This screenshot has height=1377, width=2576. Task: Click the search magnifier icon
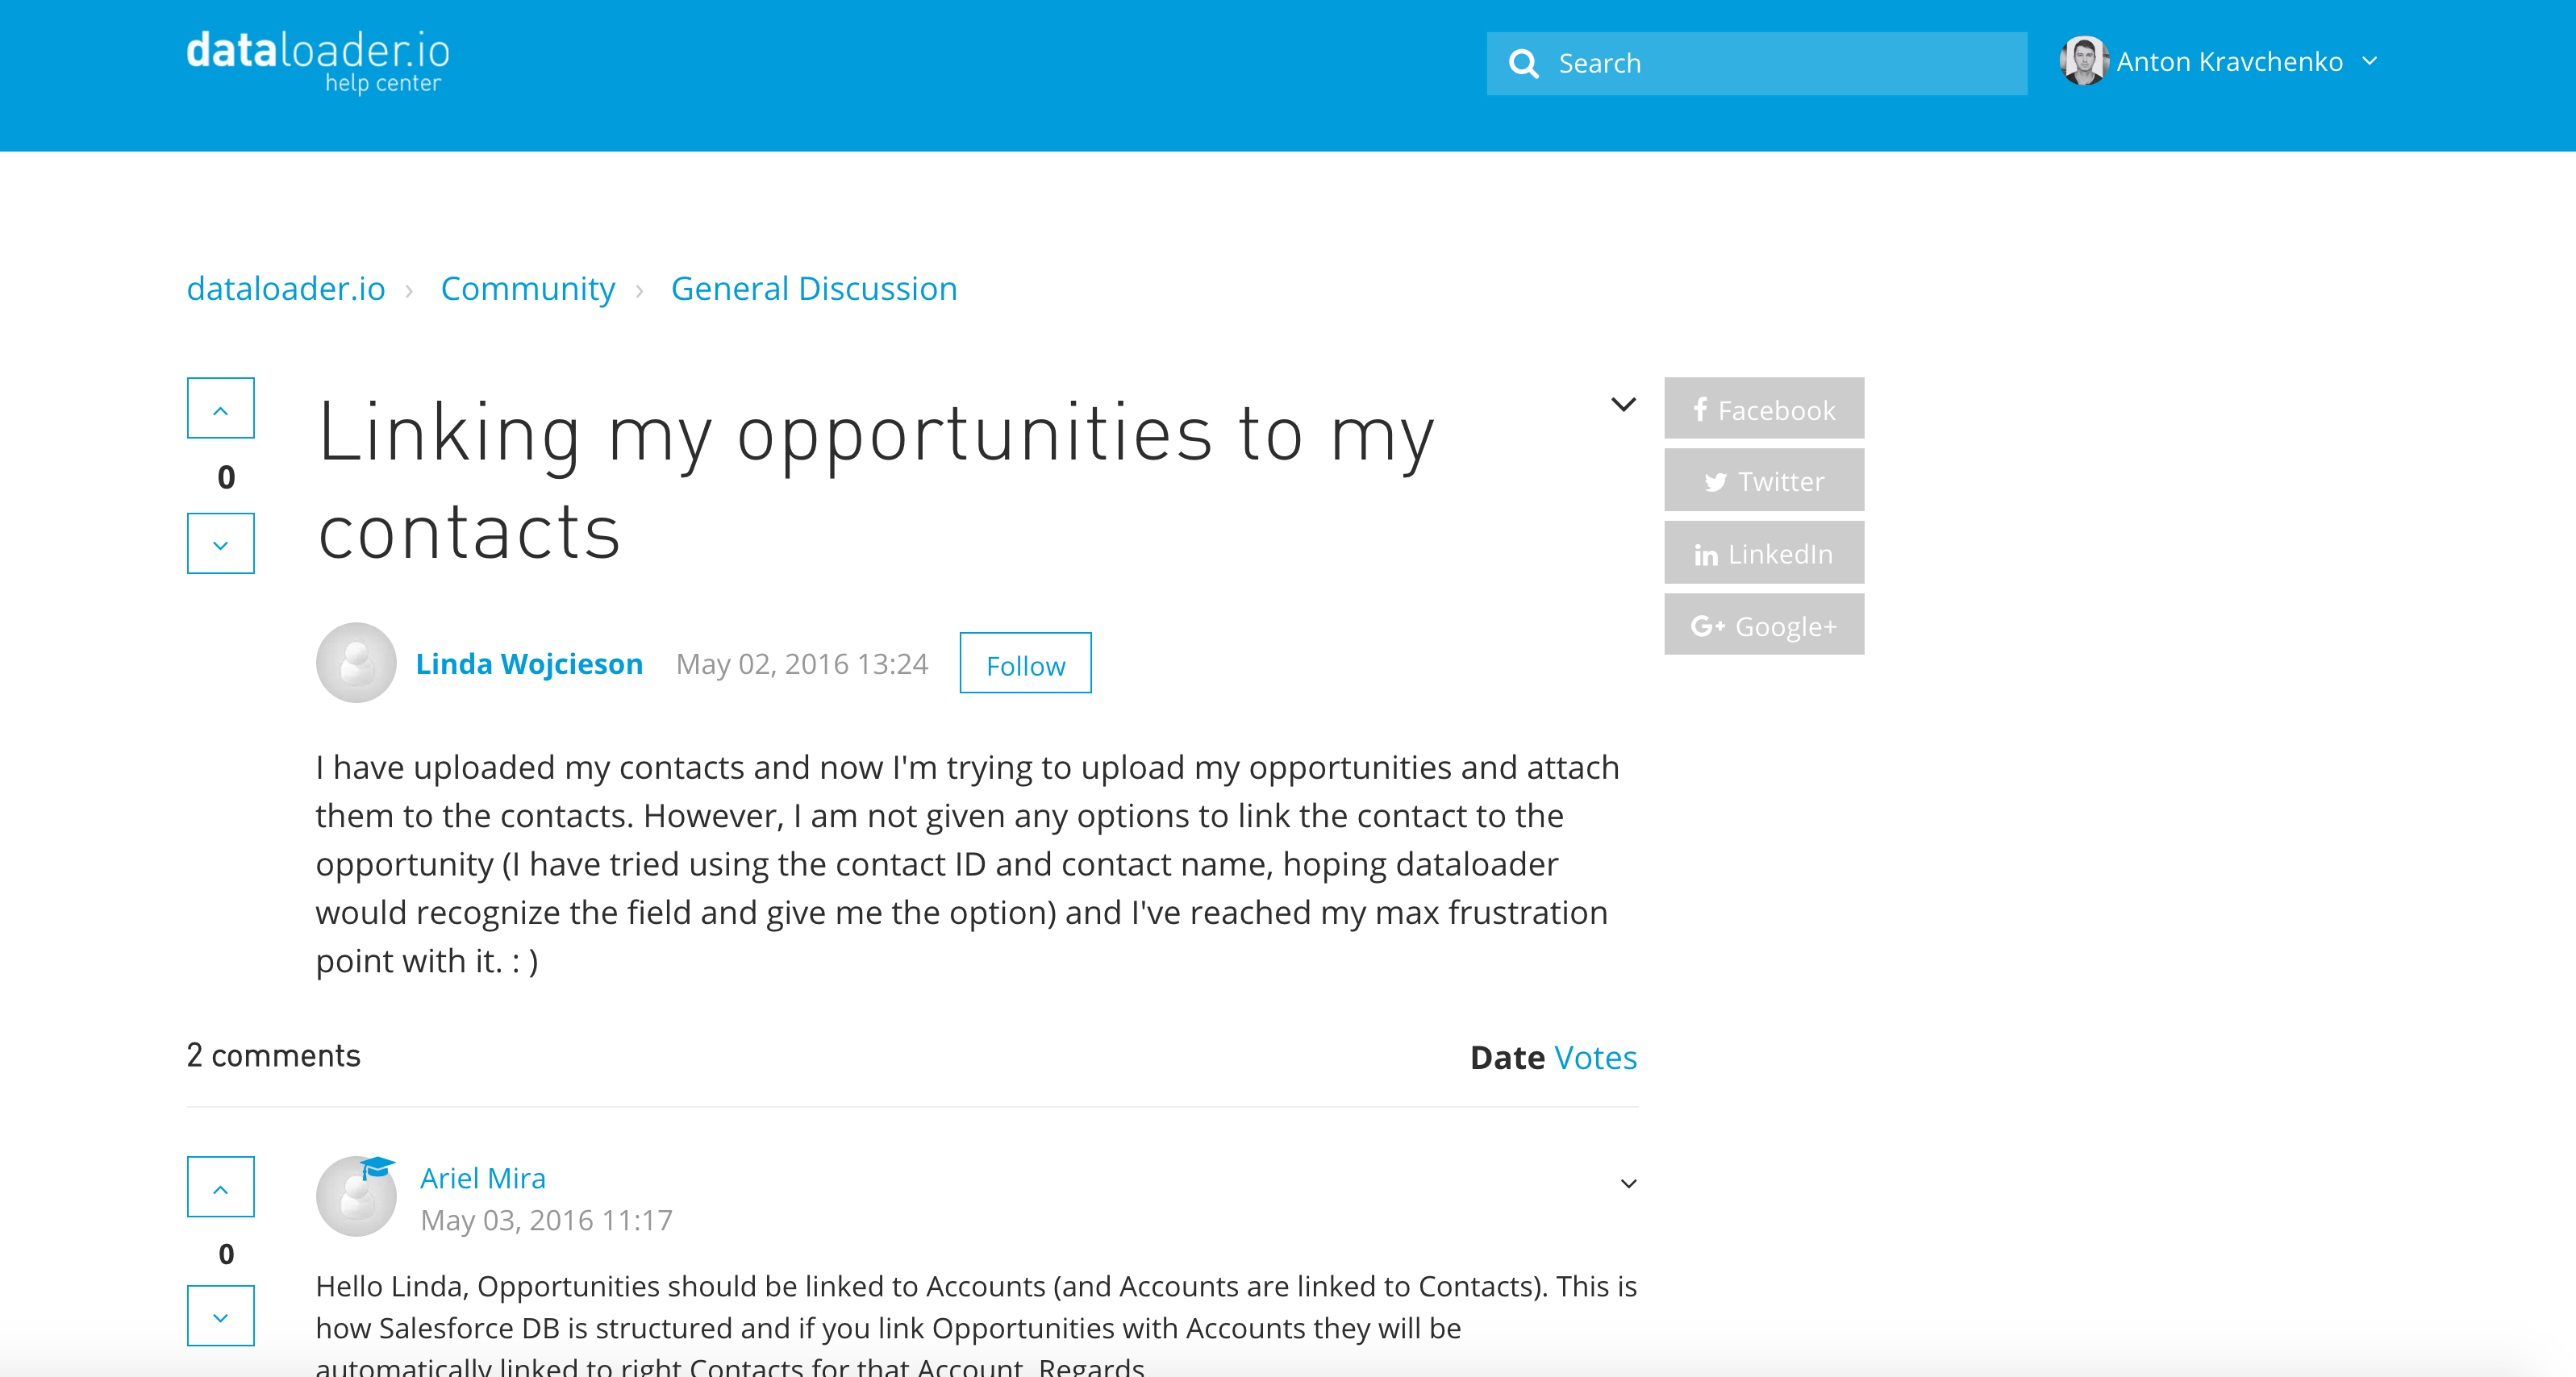[x=1524, y=64]
